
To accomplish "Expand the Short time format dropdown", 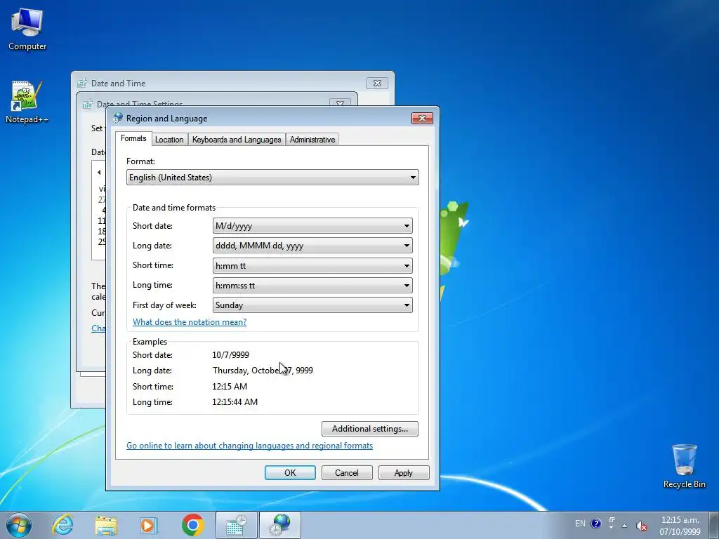I will pyautogui.click(x=312, y=266).
